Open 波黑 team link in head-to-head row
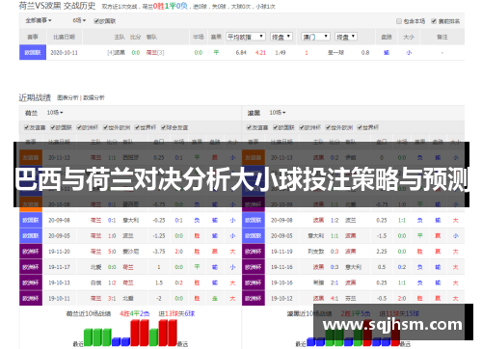The height and width of the screenshot is (349, 482). pos(120,53)
